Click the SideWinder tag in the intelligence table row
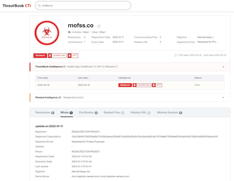This screenshot has height=181, width=234. [142, 85]
